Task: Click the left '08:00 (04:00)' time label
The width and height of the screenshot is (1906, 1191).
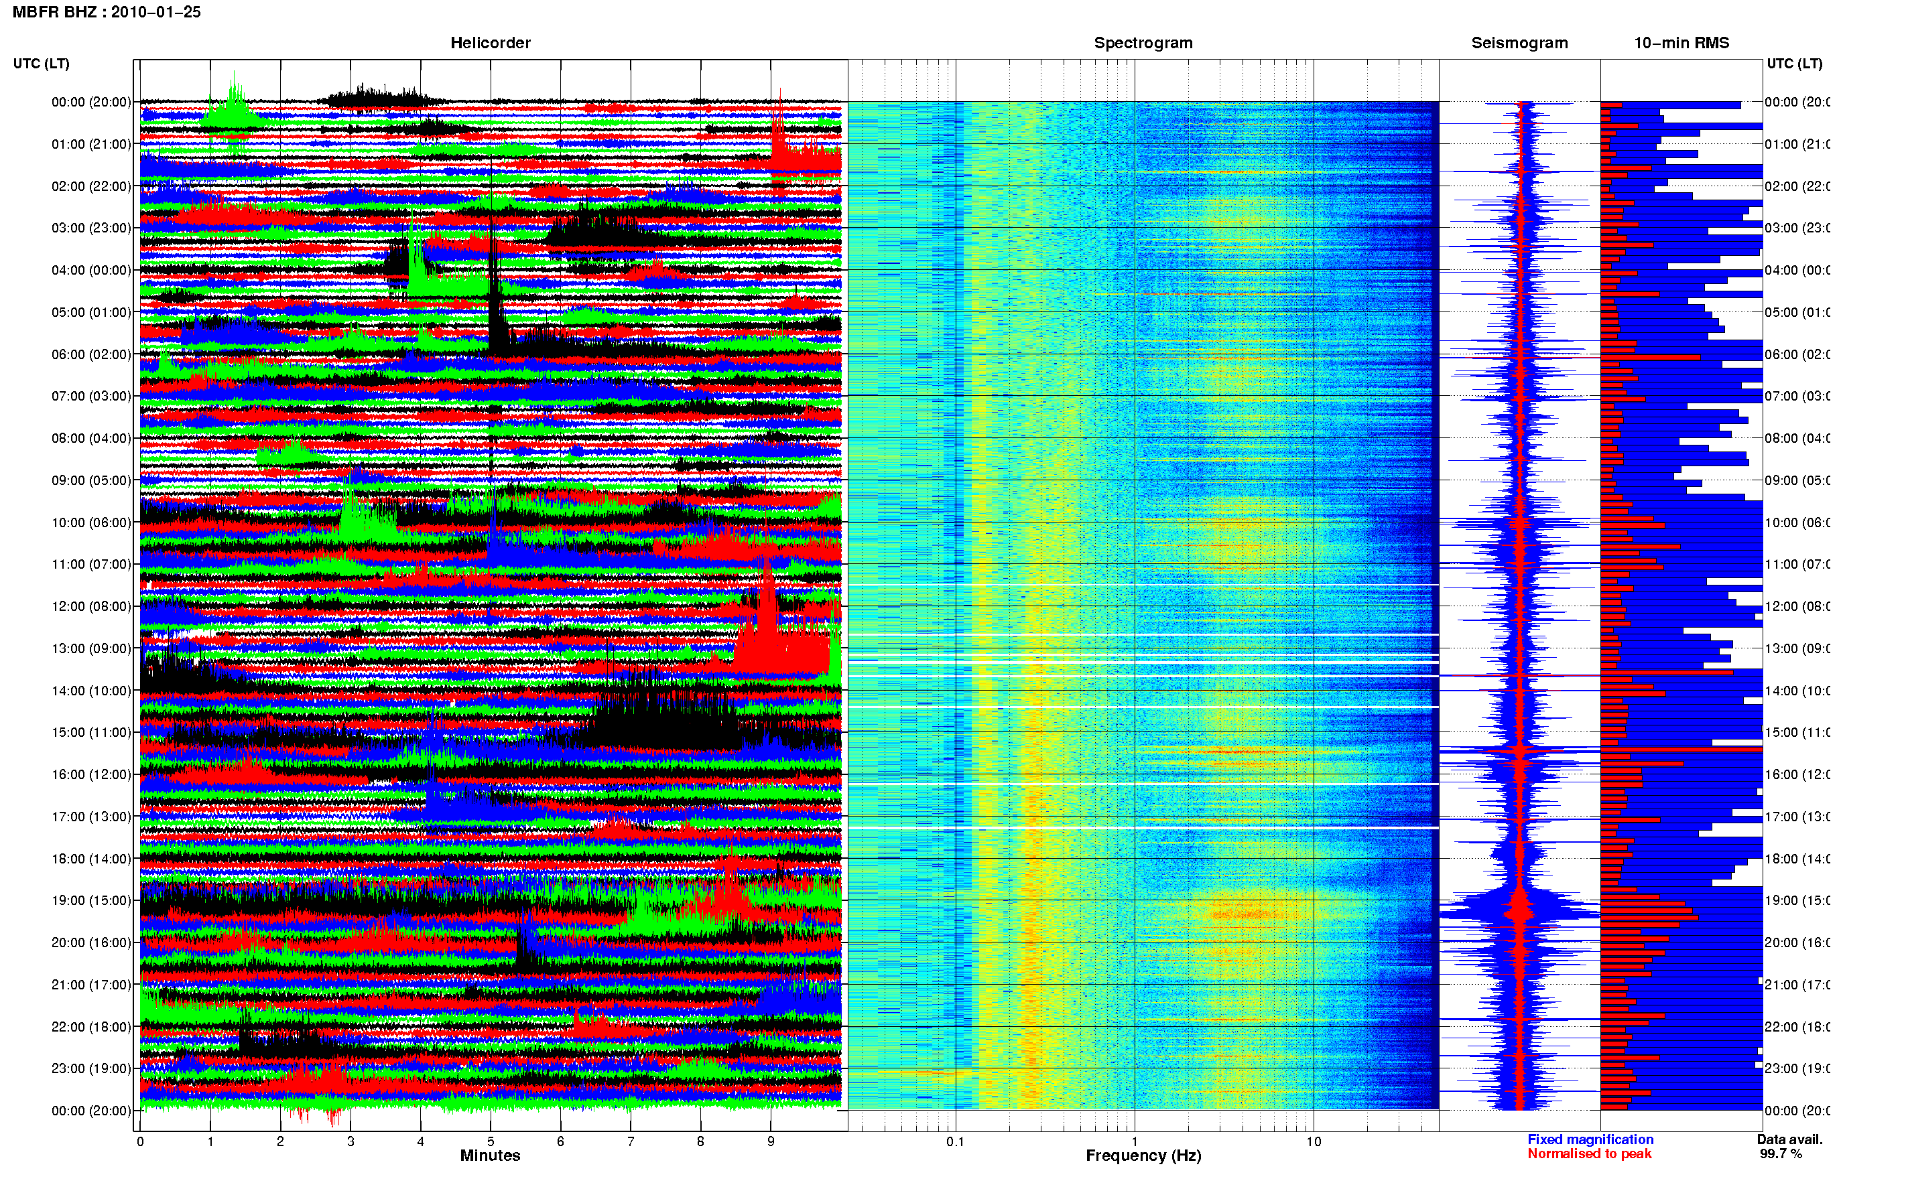Action: [x=91, y=438]
